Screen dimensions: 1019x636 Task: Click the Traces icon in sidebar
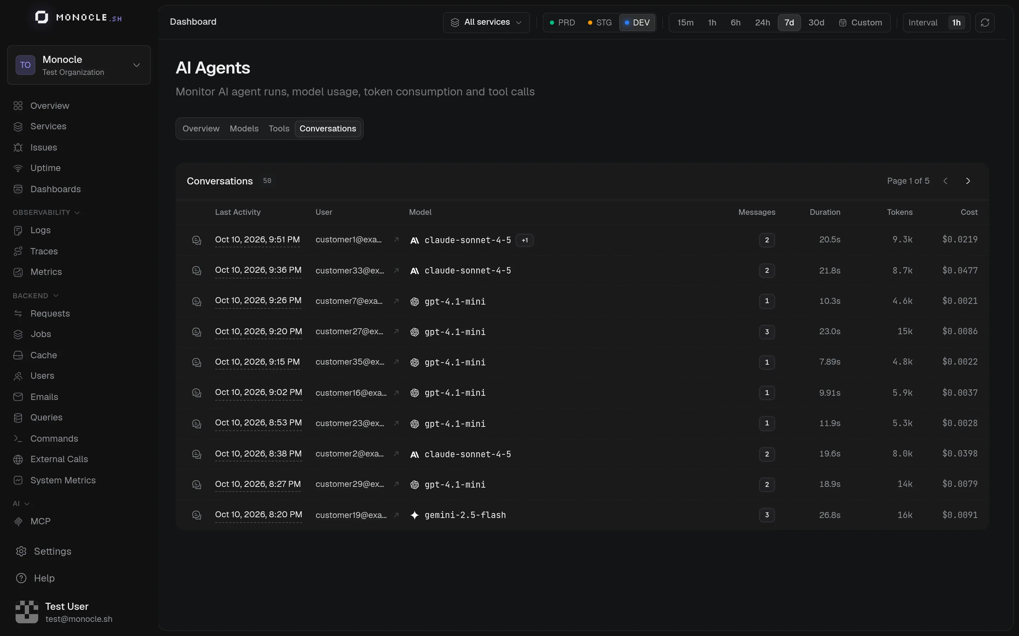(x=18, y=251)
